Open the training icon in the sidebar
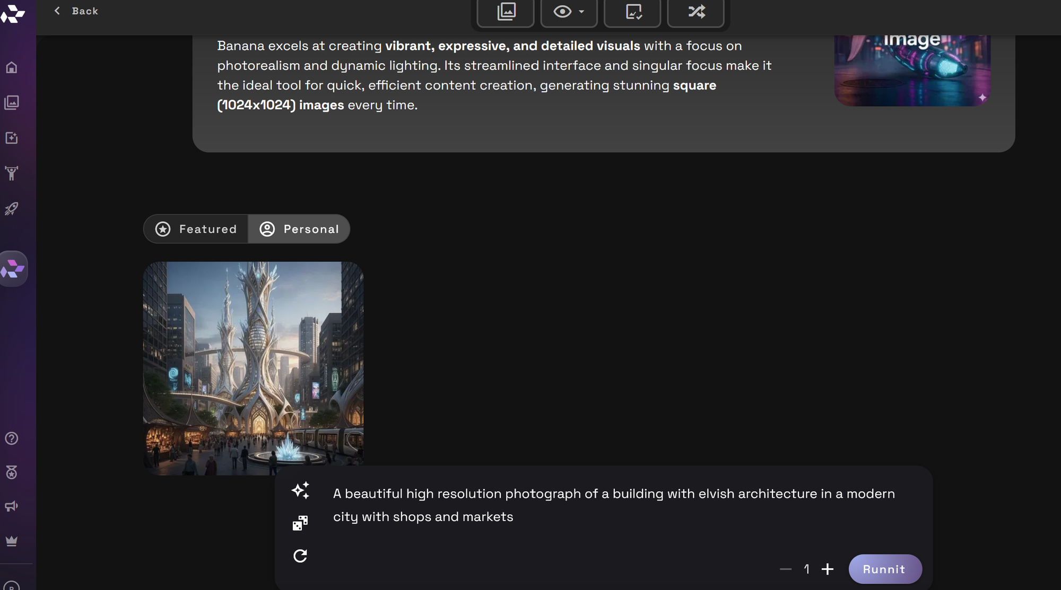Viewport: 1061px width, 590px height. 11,173
